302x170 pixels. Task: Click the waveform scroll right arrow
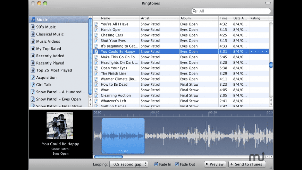click(271, 157)
